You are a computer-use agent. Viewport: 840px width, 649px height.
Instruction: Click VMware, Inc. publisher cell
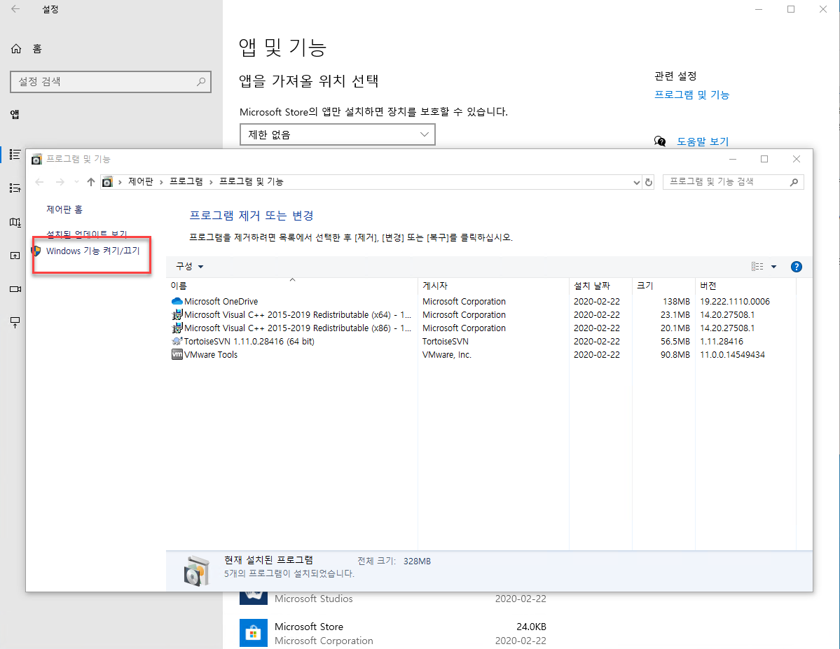(447, 354)
